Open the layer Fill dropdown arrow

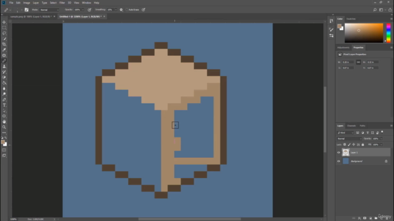pos(381,145)
